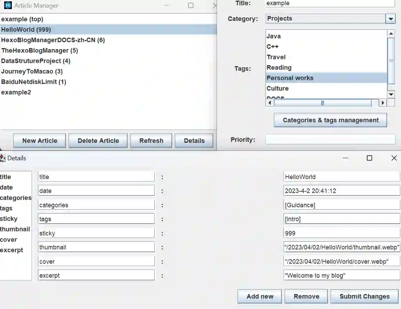Click the Article Manager app icon
The width and height of the screenshot is (401, 309).
point(8,5)
